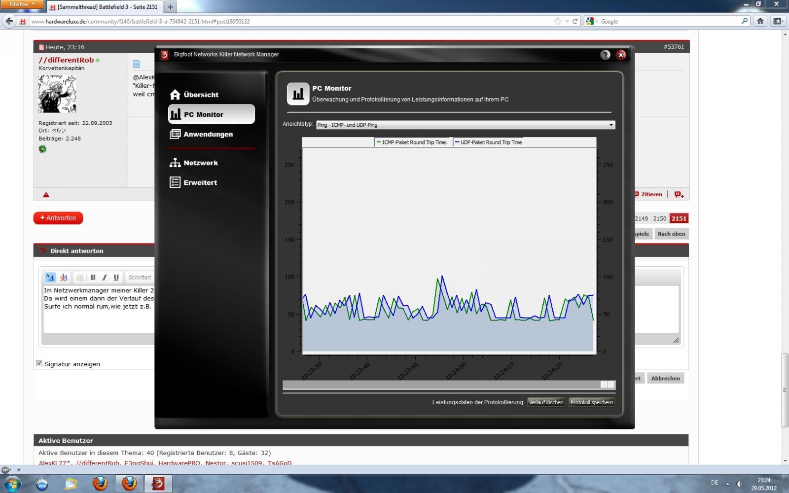Go back to the previous page
The width and height of the screenshot is (789, 493).
coord(9,21)
